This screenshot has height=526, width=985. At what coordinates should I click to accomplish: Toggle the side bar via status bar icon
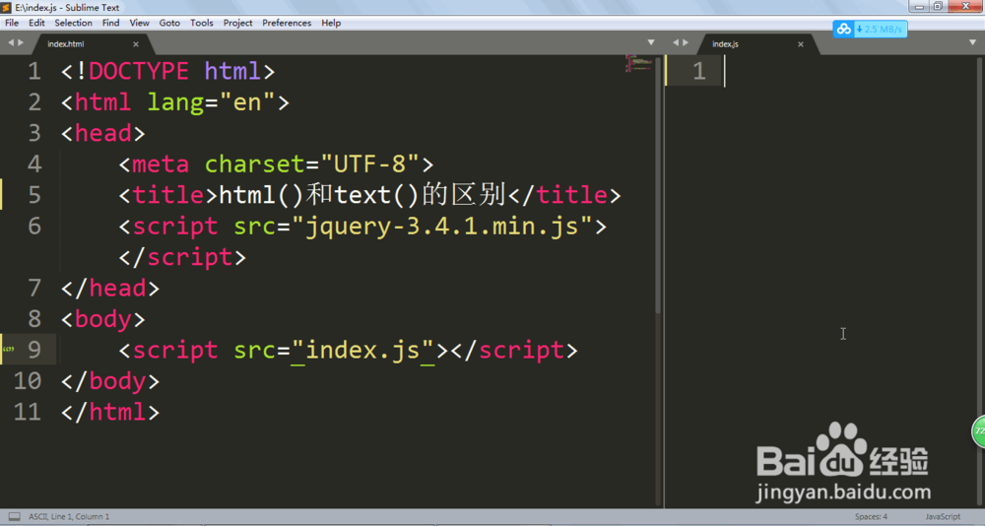click(15, 516)
